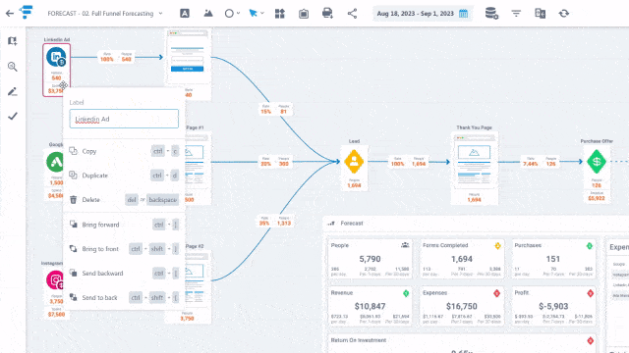Choose Bring to front from context menu
The image size is (629, 353).
124,249
